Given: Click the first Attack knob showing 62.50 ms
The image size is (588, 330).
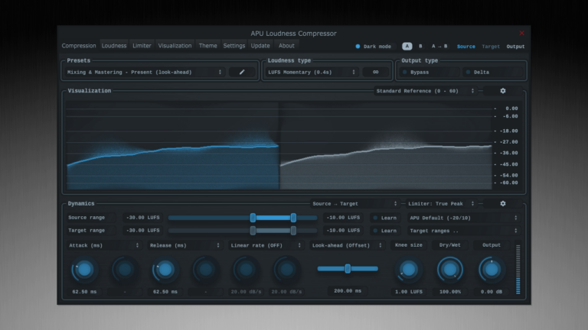Looking at the screenshot, I should point(84,270).
